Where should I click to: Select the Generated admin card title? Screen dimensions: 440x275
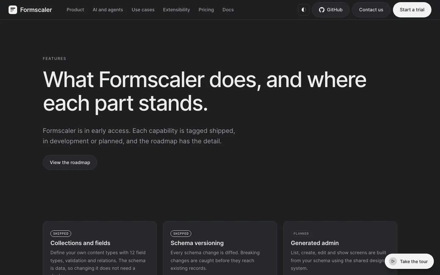tap(315, 243)
